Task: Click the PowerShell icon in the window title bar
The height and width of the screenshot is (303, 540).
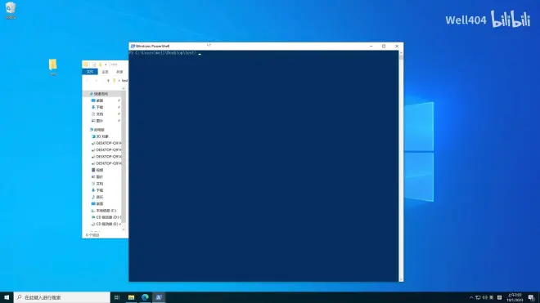Action: (x=133, y=46)
